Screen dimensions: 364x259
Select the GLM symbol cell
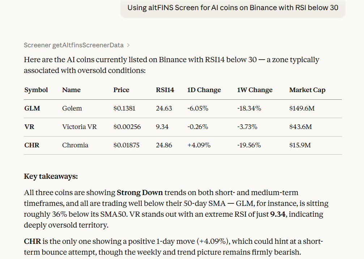coord(32,108)
